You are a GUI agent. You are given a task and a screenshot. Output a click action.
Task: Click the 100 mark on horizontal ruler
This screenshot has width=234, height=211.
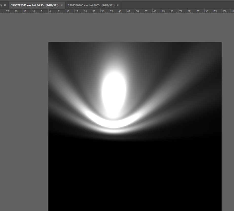tap(224, 11)
